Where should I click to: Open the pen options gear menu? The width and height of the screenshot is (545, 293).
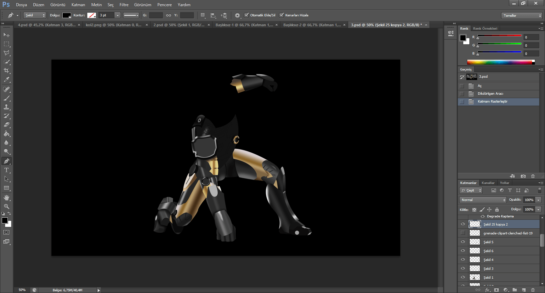coord(237,15)
